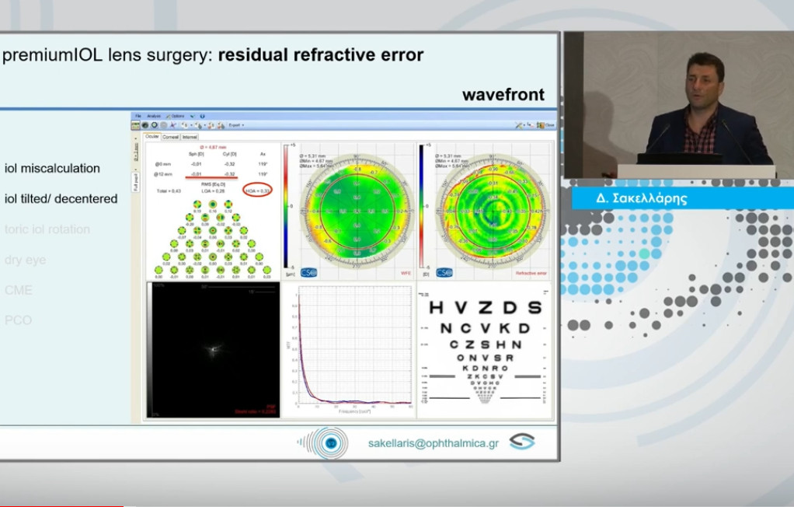Activate the pointer/caliper tool icon
This screenshot has width=794, height=507.
pyautogui.click(x=172, y=125)
